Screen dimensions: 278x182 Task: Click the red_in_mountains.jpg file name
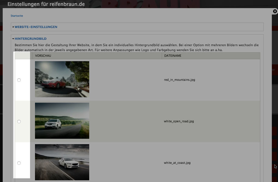[179, 80]
